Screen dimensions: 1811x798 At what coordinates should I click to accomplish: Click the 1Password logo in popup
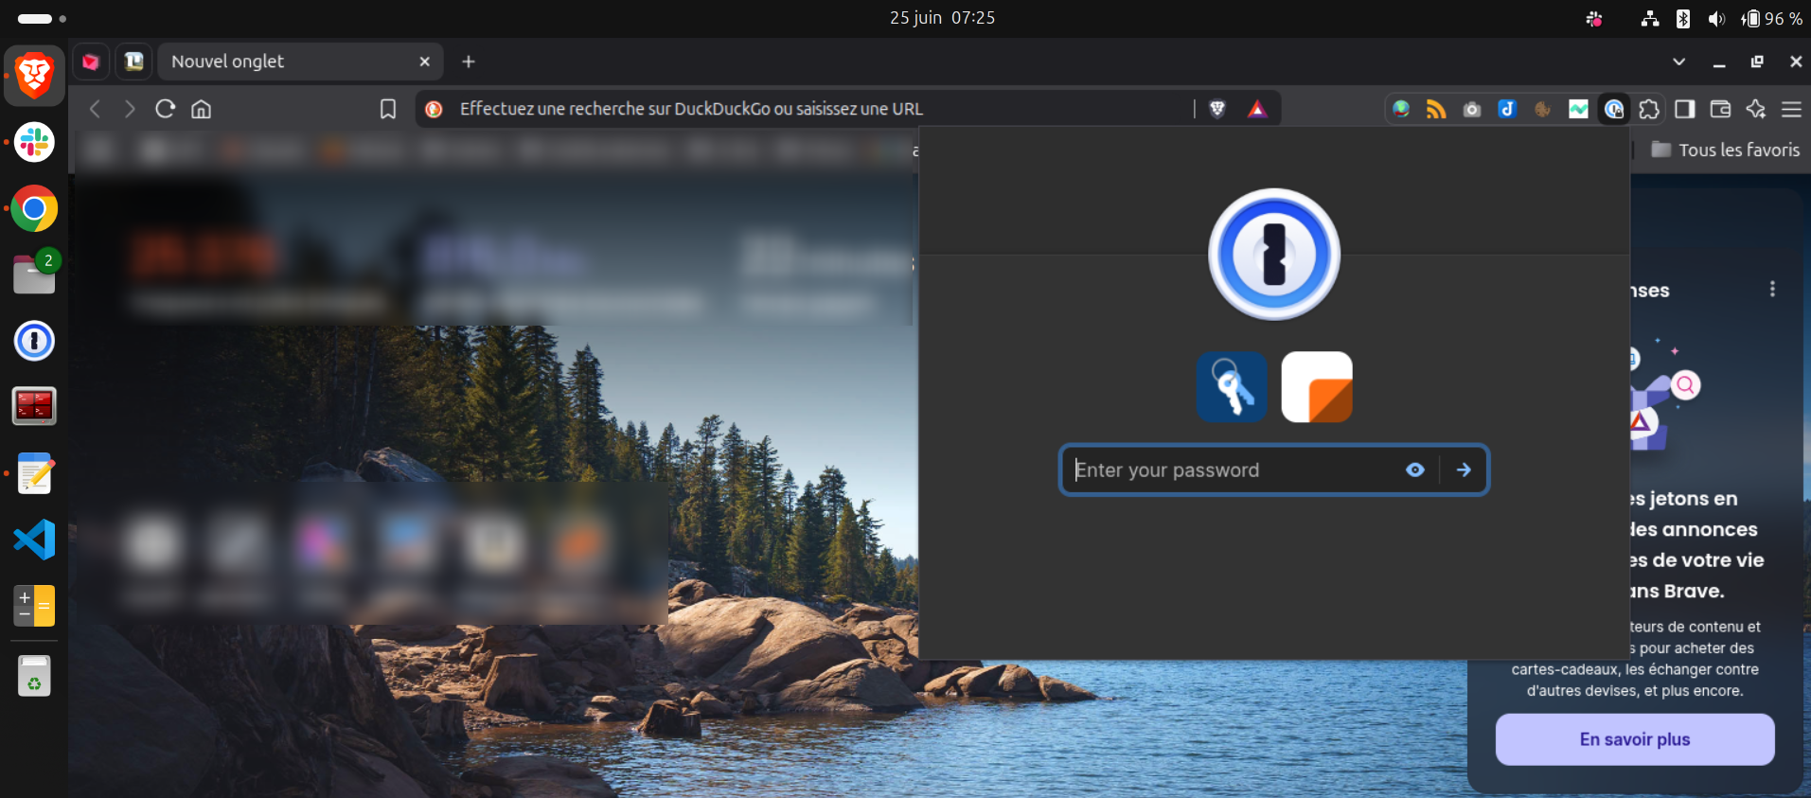[x=1274, y=254]
